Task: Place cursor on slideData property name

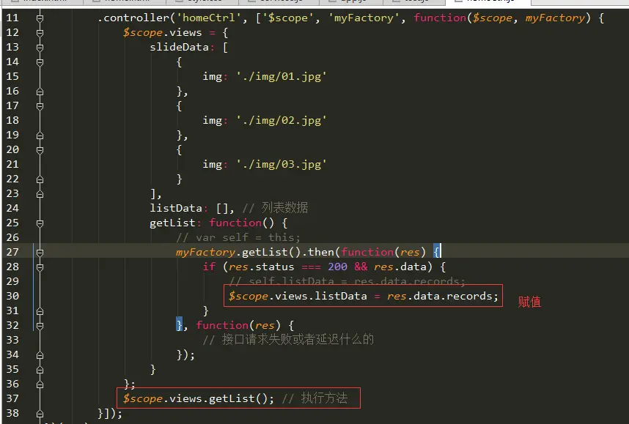Action: tap(180, 48)
